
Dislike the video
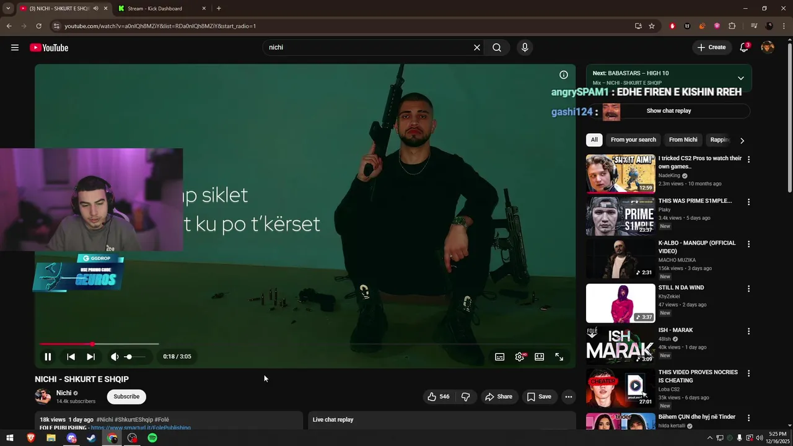click(x=466, y=396)
